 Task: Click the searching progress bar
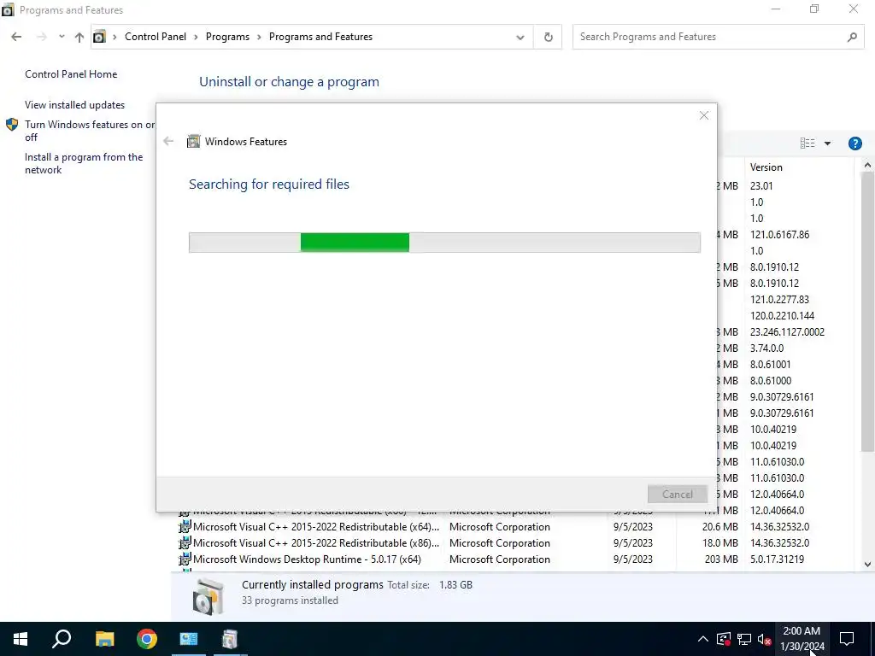click(x=444, y=243)
